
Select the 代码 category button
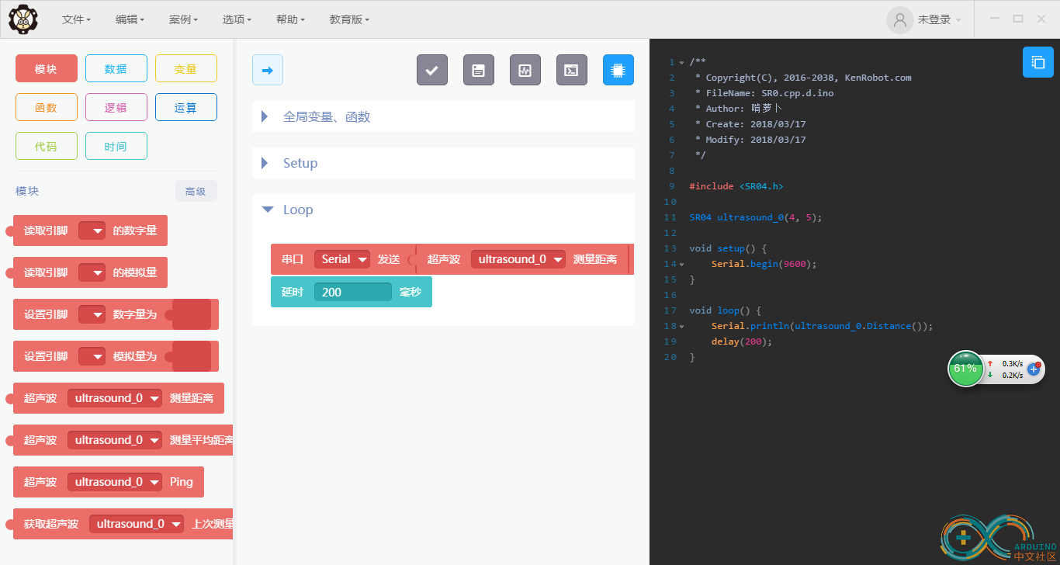(x=47, y=146)
